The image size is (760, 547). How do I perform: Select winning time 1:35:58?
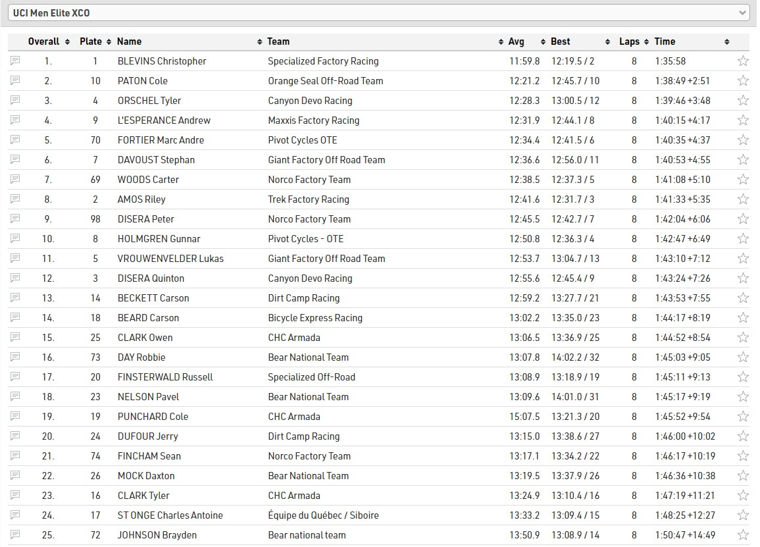click(671, 61)
